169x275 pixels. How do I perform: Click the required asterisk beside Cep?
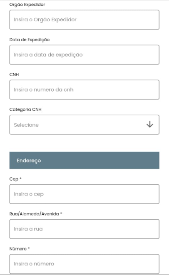(20, 178)
